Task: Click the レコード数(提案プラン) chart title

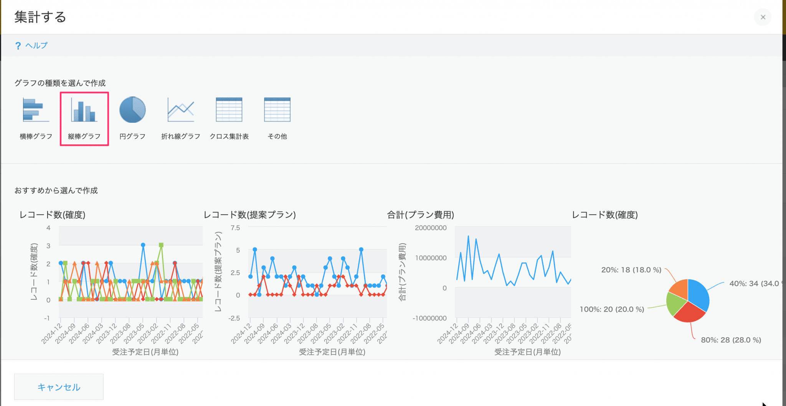Action: 250,215
